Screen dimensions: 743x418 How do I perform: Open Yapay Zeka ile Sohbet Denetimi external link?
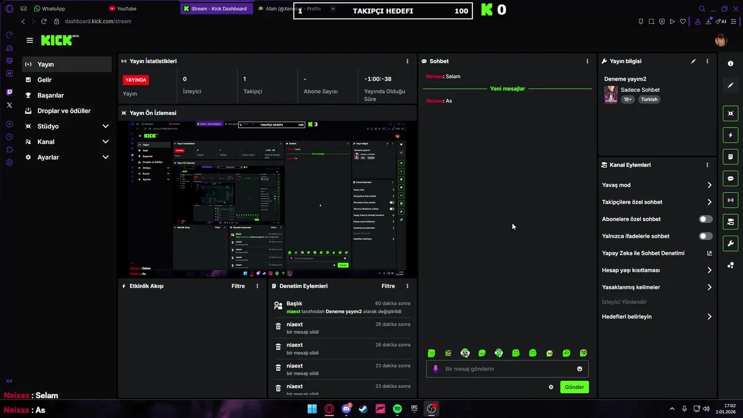[709, 253]
